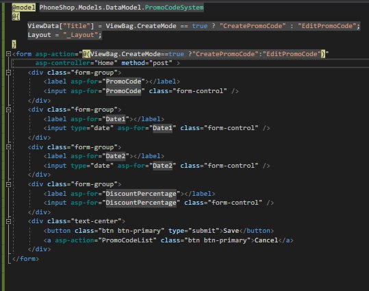This screenshot has height=291, width=369.
Task: Click the @model directive keyword
Action: [x=23, y=8]
